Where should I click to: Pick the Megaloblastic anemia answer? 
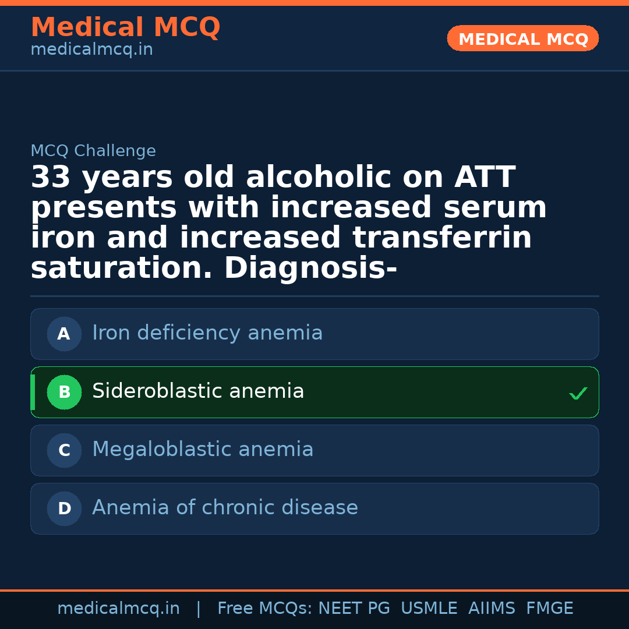coord(203,450)
